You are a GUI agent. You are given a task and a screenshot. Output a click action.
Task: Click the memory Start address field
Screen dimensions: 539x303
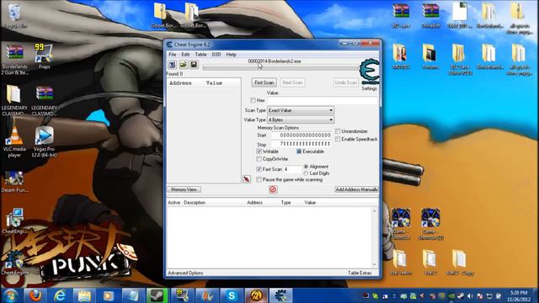[302, 136]
